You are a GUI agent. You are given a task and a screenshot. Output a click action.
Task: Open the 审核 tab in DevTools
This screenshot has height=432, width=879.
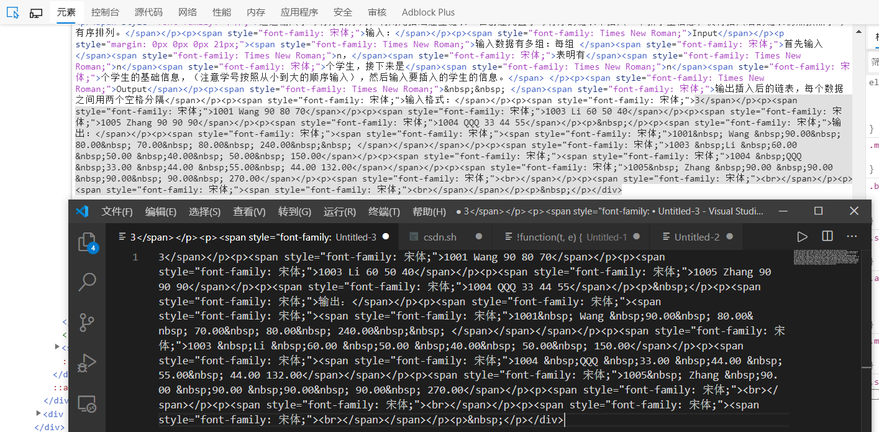click(x=377, y=12)
